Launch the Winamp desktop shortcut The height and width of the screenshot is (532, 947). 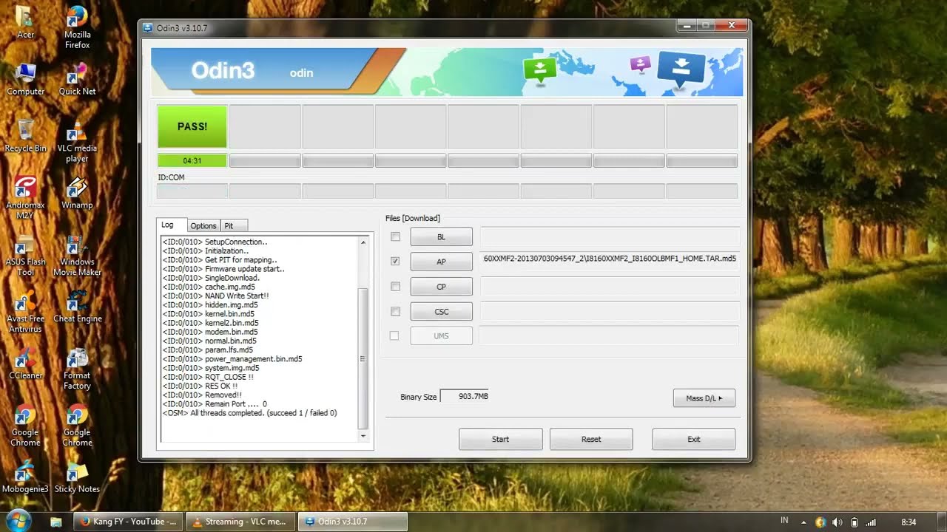[77, 193]
